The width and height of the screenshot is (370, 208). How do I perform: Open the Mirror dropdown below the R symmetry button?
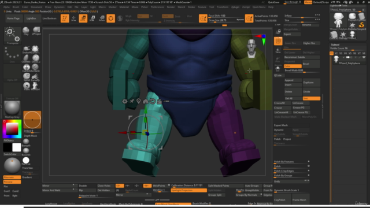(134, 195)
